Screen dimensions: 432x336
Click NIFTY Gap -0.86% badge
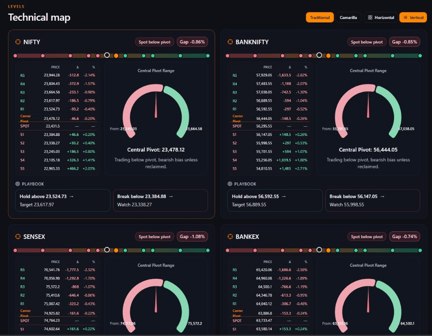[x=192, y=42]
